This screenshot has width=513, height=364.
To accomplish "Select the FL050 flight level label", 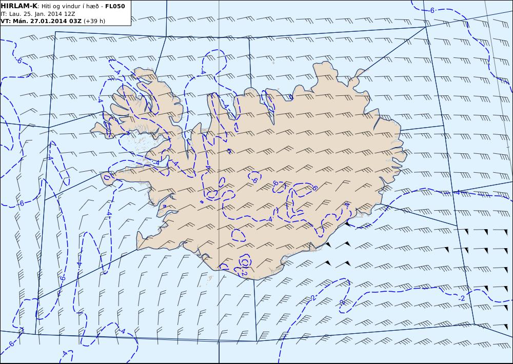I will coord(115,6).
